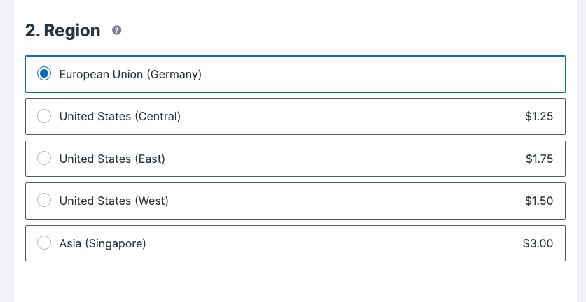Click the "2. Region" section heading
The height and width of the screenshot is (302, 586).
[x=63, y=31]
